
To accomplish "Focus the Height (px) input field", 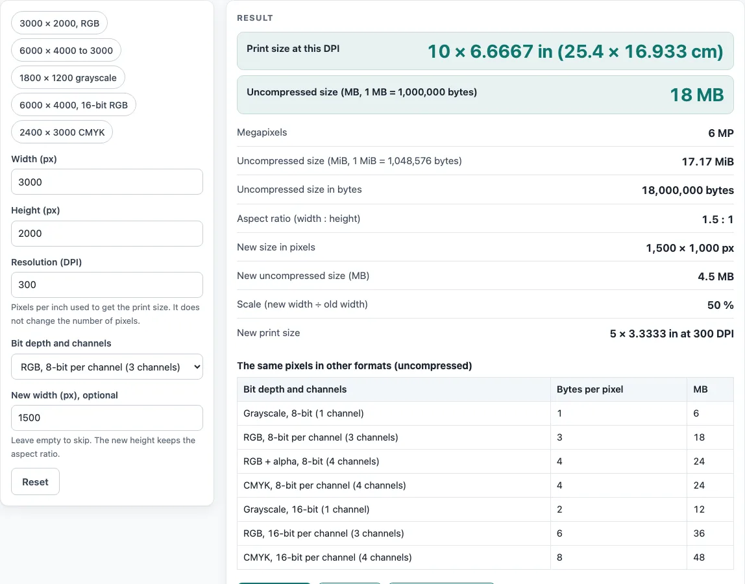I will tap(107, 234).
